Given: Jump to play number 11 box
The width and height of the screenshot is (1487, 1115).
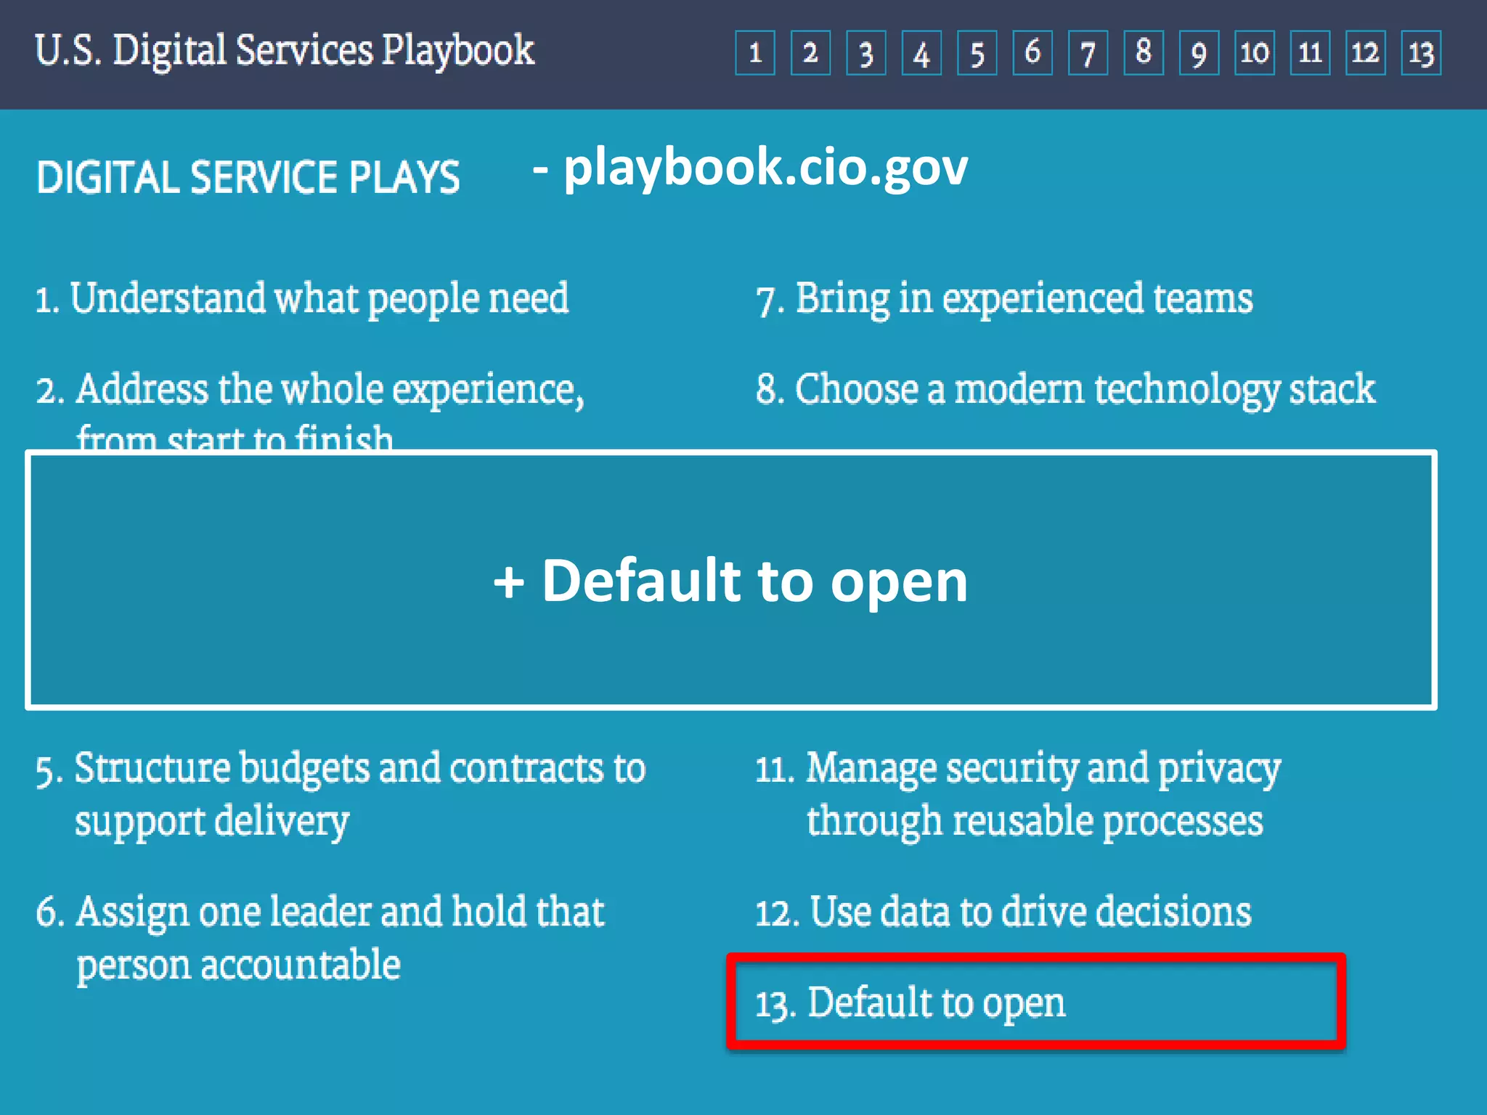Looking at the screenshot, I should [x=1310, y=53].
